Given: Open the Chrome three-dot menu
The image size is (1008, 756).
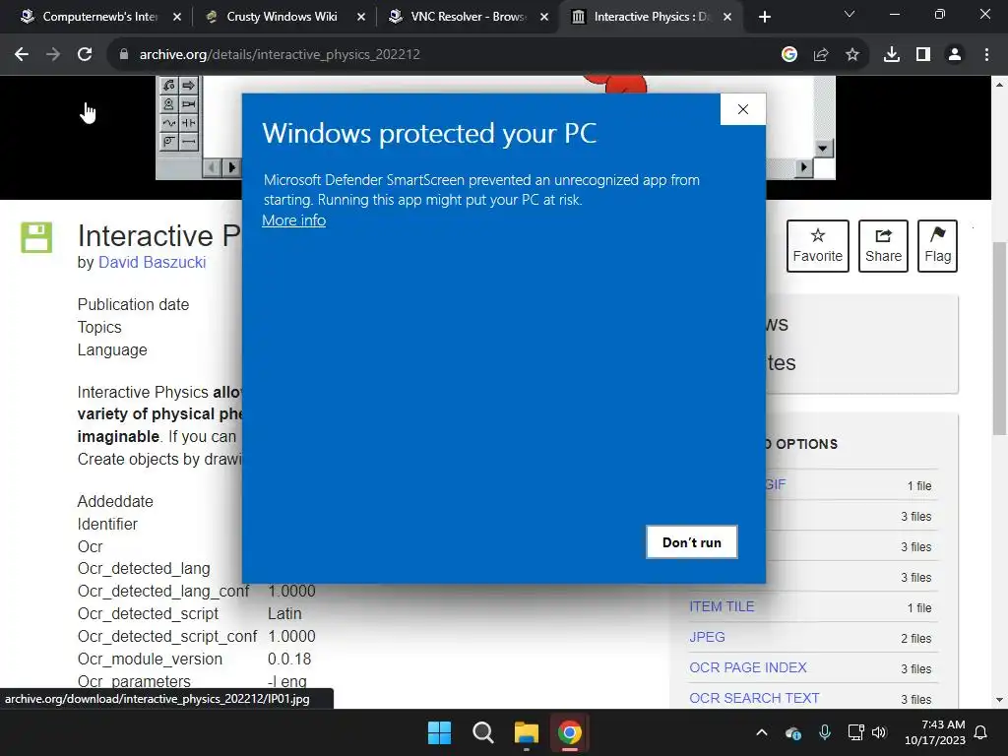Looking at the screenshot, I should pos(986,55).
